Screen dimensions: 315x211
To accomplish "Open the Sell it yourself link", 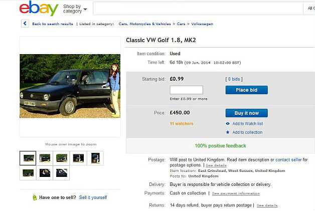I will point(93,197).
